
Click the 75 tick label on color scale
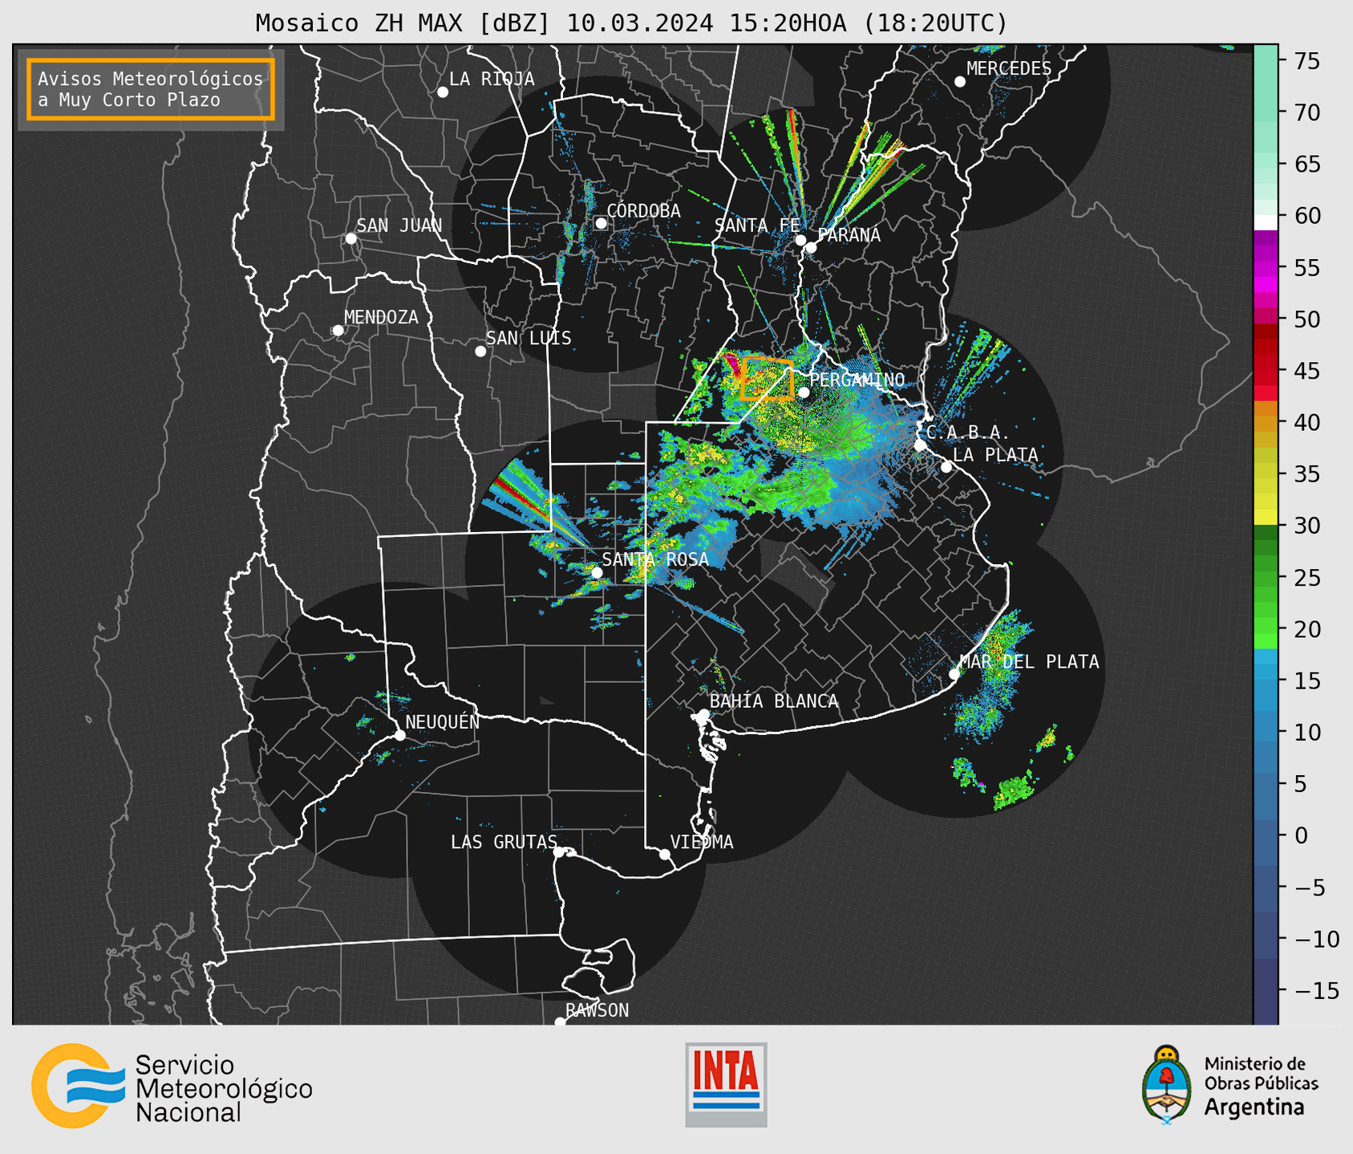1306,61
